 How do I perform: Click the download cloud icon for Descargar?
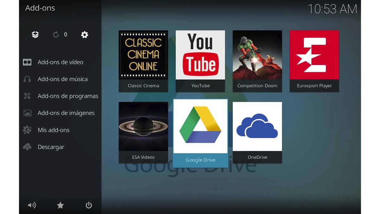click(27, 147)
